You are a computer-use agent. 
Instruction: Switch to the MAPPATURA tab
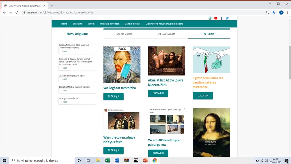pyautogui.click(x=167, y=34)
